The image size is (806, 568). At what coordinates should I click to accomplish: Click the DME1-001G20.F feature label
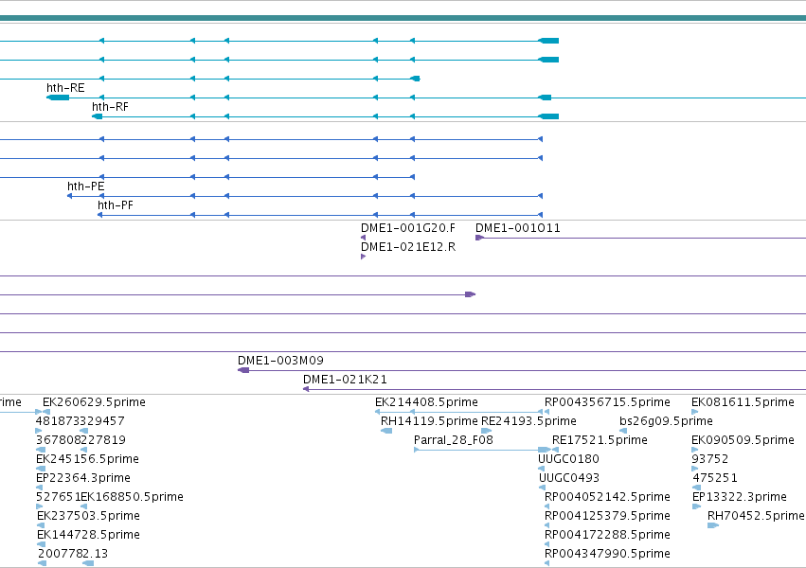pos(408,227)
